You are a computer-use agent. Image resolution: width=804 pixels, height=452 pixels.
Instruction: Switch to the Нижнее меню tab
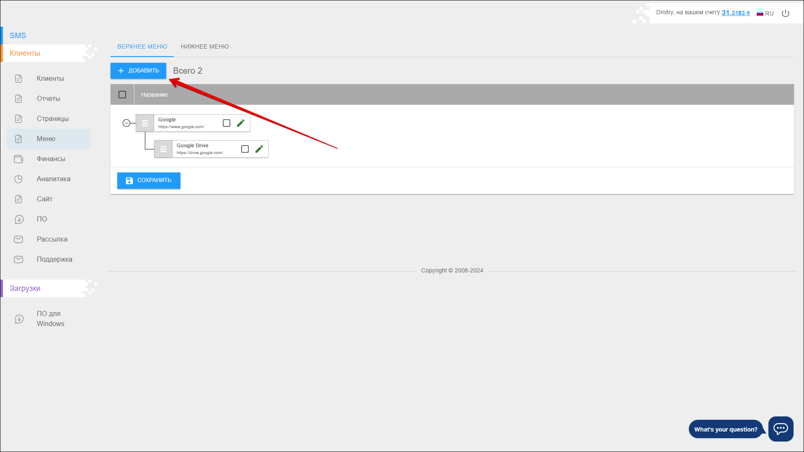point(205,46)
